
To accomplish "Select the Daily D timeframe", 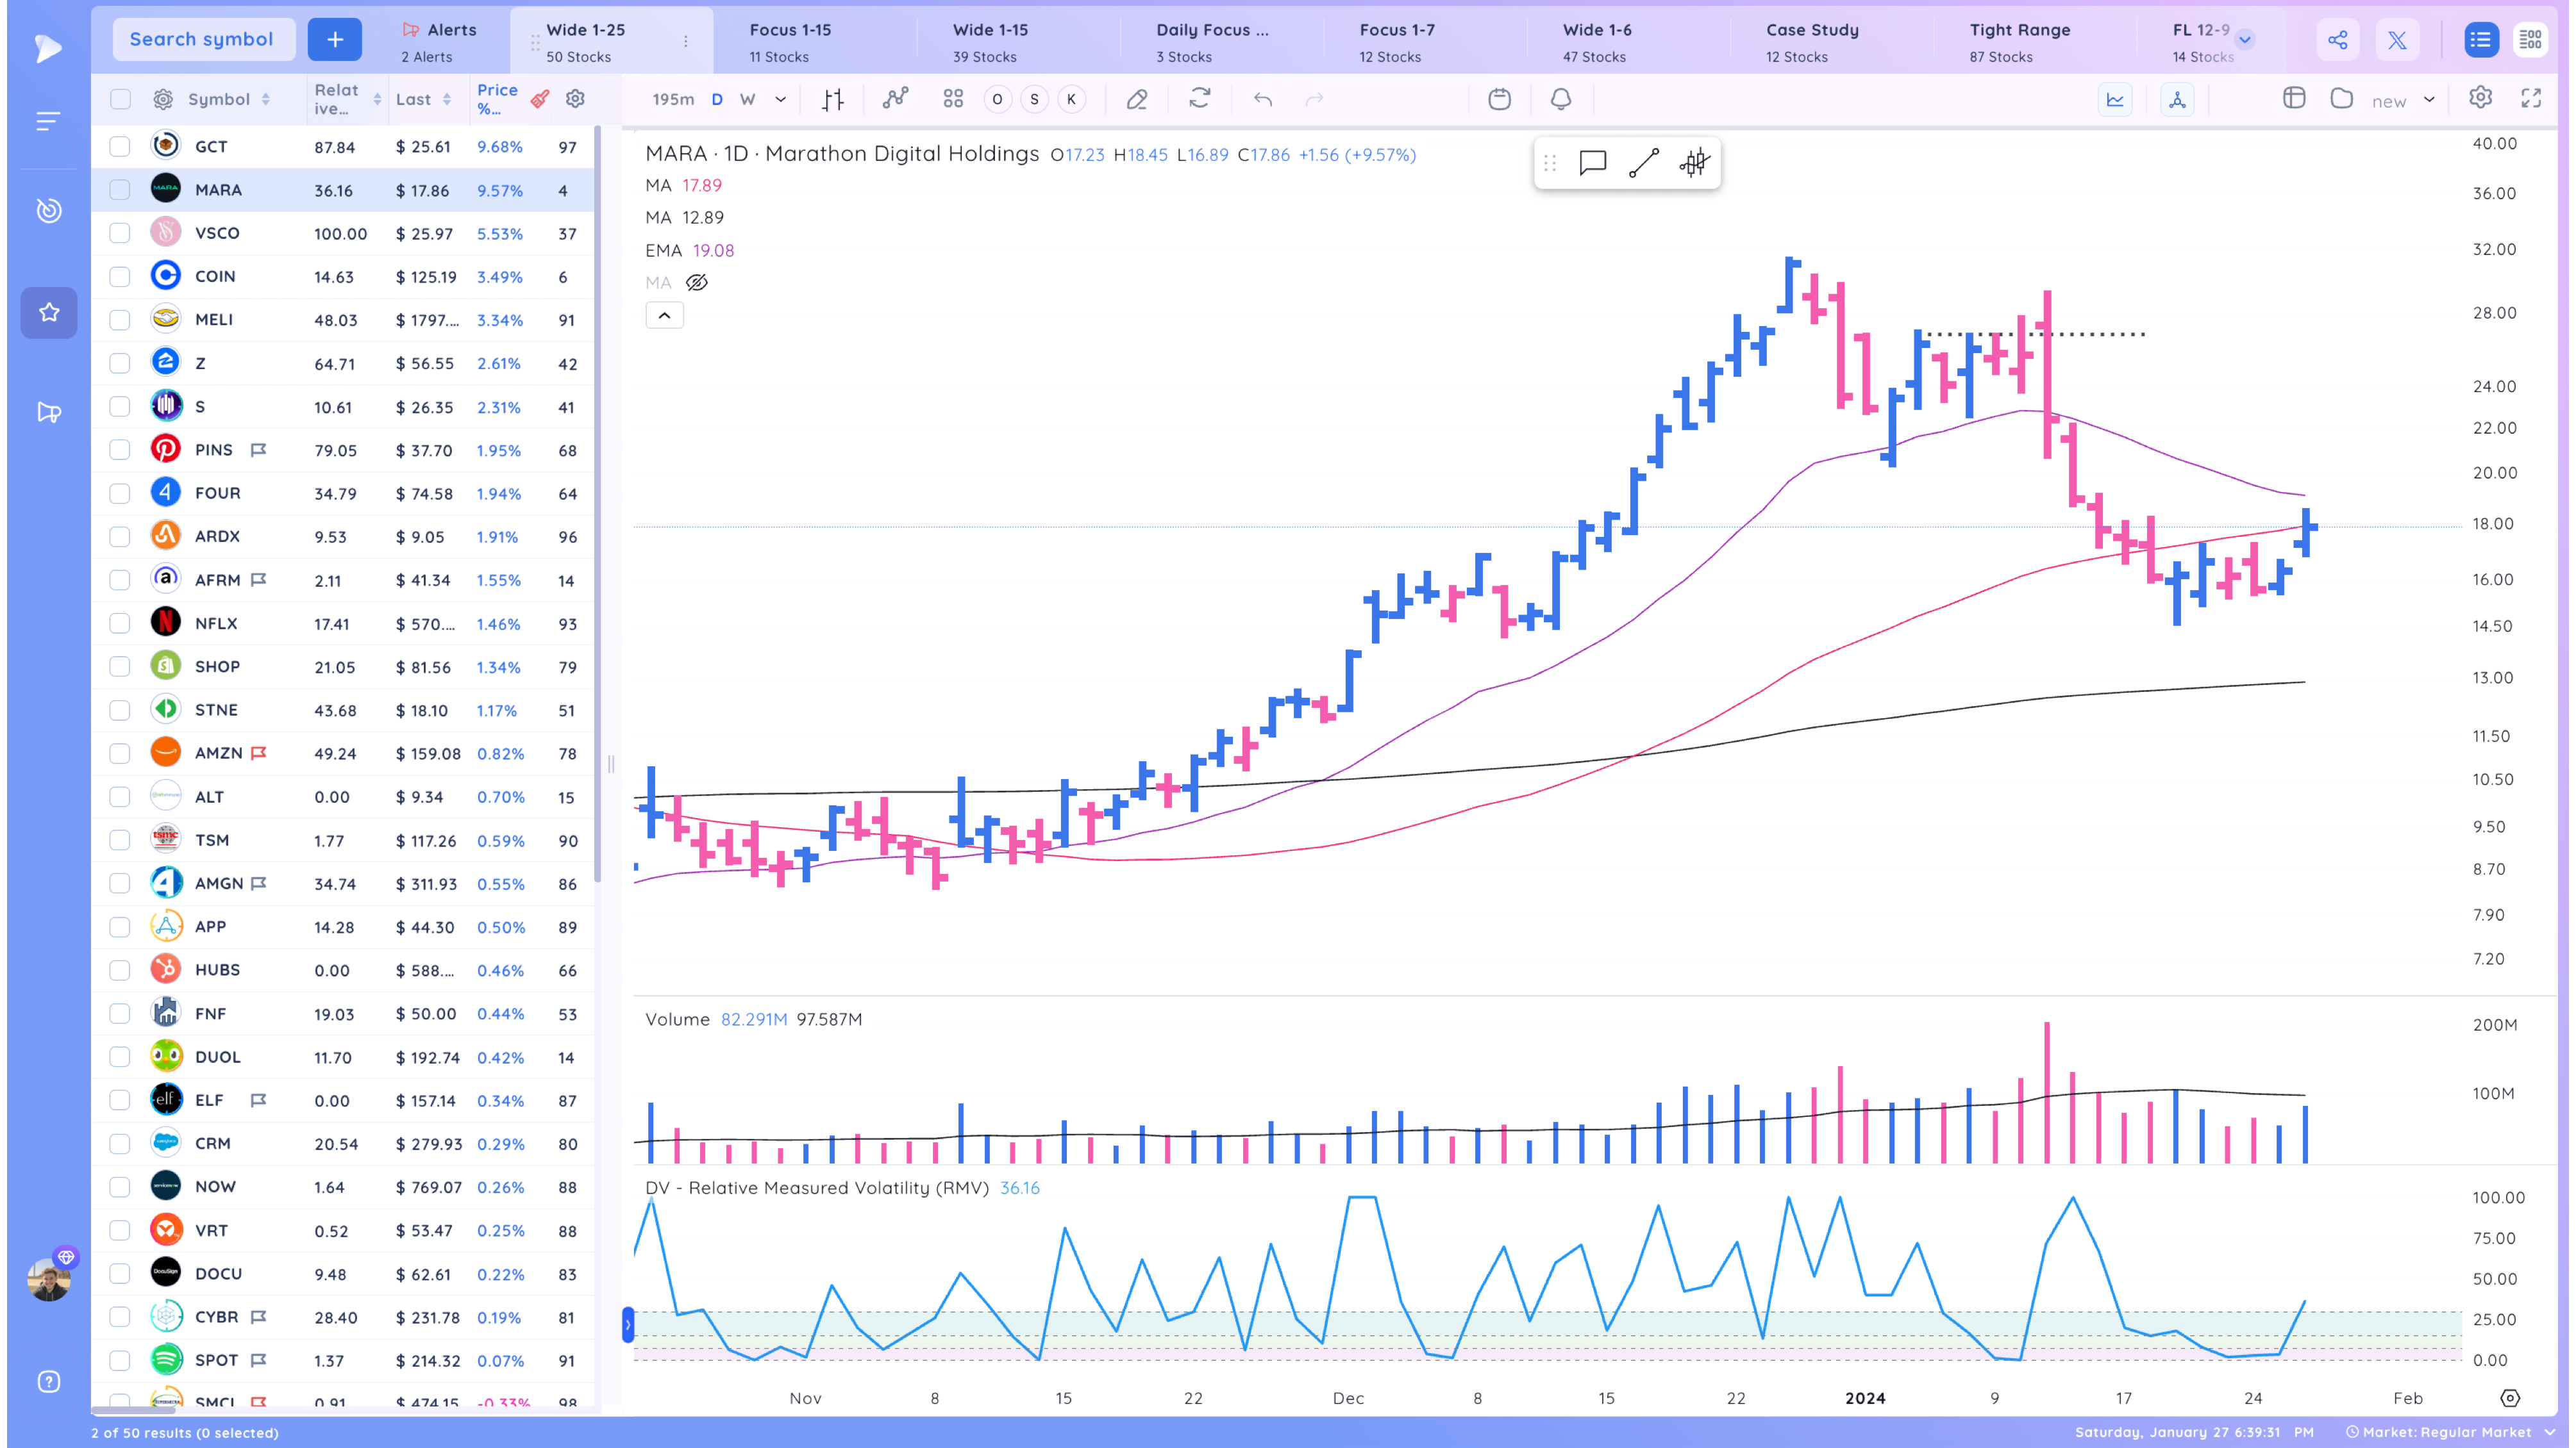I will click(x=717, y=99).
